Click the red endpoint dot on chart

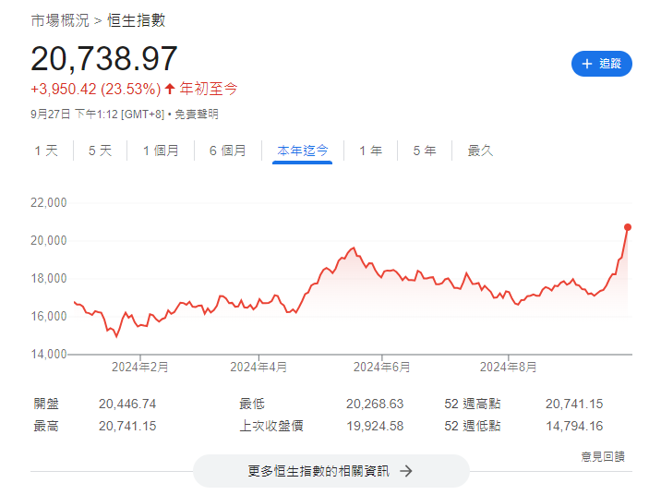628,226
